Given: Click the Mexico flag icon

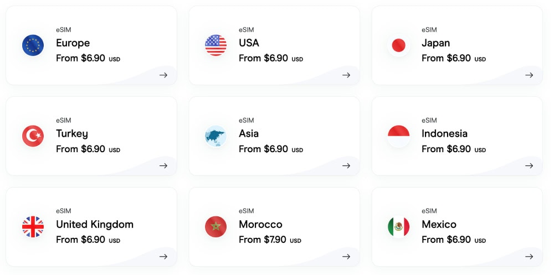Looking at the screenshot, I should coord(398,227).
